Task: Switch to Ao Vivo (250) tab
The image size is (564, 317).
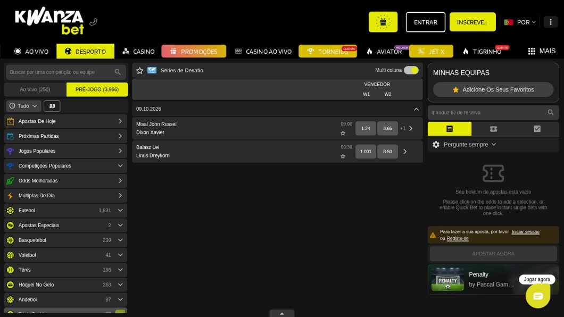Action: click(35, 89)
